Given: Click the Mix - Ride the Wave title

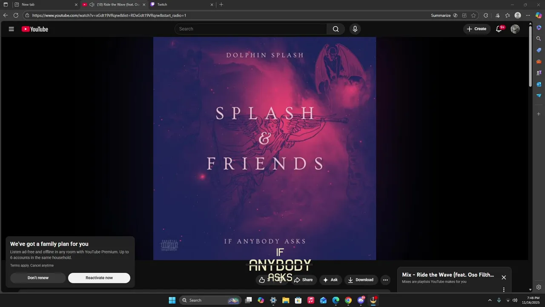Looking at the screenshot, I should click(x=448, y=275).
